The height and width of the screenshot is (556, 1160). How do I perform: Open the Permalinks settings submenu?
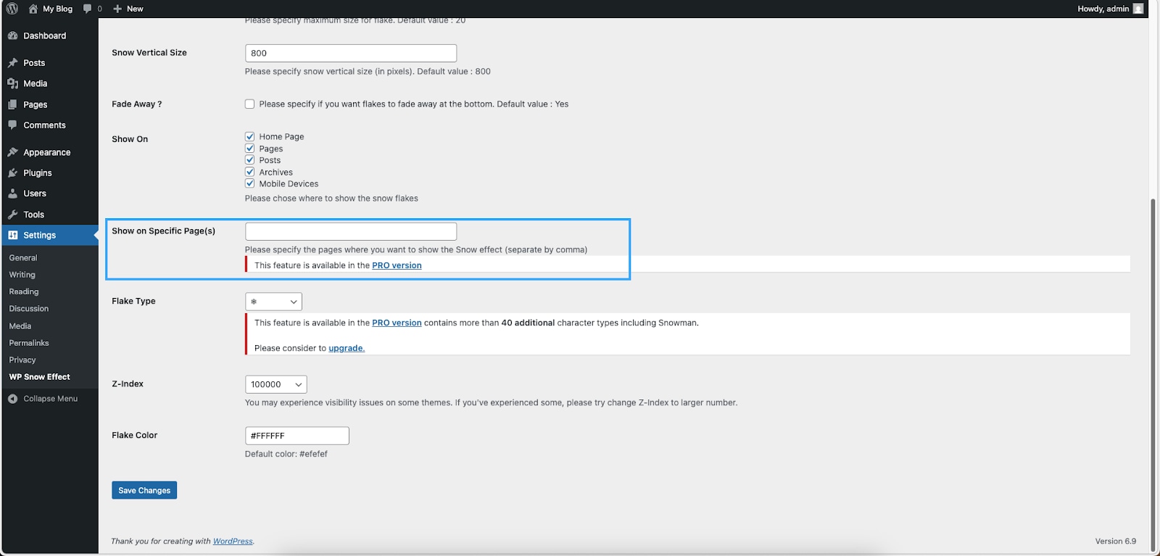pos(29,343)
